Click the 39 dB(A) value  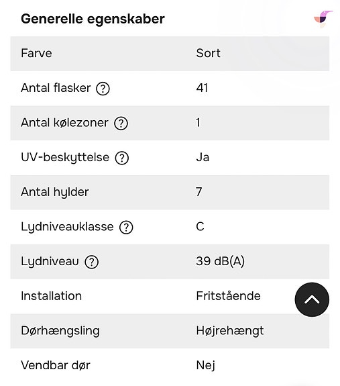pyautogui.click(x=221, y=261)
